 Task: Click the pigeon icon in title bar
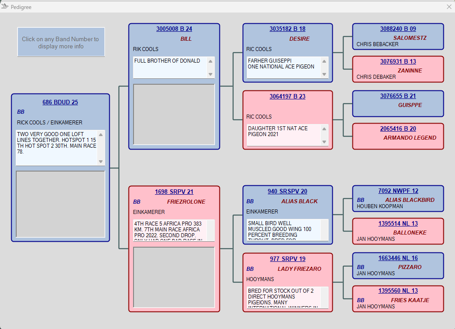5,7
